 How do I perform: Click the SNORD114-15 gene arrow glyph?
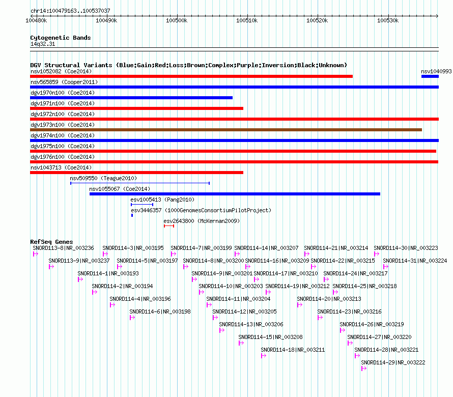point(241,343)
